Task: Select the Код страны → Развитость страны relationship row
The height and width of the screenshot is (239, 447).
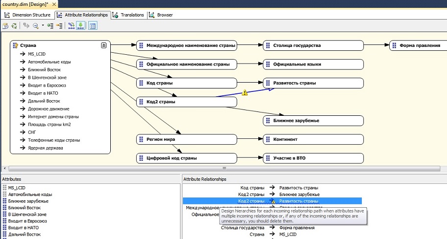Action: (x=272, y=188)
